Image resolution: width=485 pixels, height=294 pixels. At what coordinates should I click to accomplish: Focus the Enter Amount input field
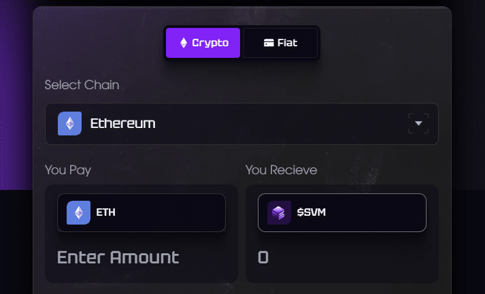[118, 257]
